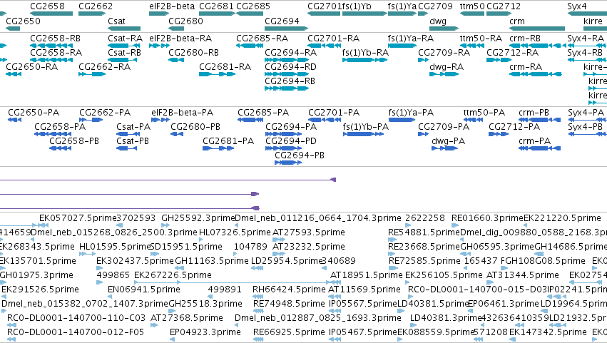Select the teal gene bar under fs(1)Yb
607x343 pixels.
click(364, 14)
